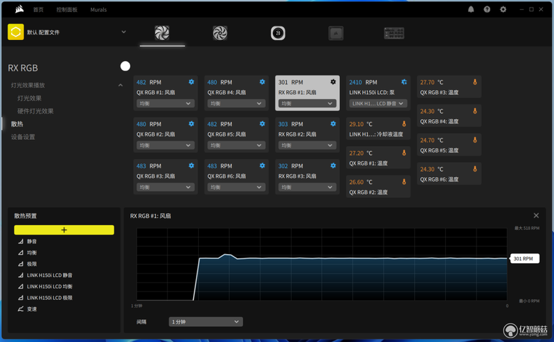
Task: Select the keyboard-shaped device icon
Action: click(x=394, y=33)
